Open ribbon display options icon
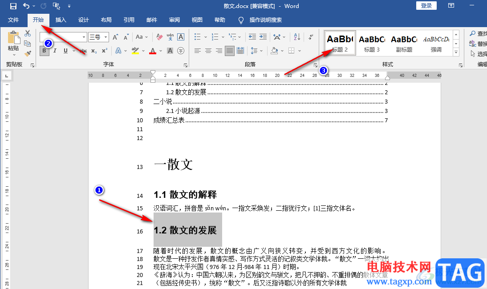The width and height of the screenshot is (487, 289). 451,6
